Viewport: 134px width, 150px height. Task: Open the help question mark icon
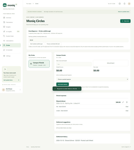120,4
